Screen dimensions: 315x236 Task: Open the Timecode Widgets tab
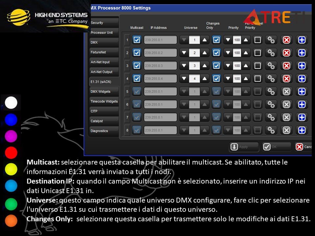pyautogui.click(x=104, y=101)
